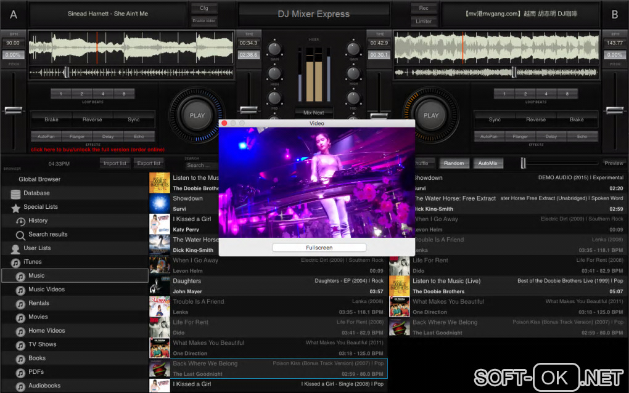The image size is (629, 393).
Task: Toggle deck B Echo effect
Action: point(582,137)
